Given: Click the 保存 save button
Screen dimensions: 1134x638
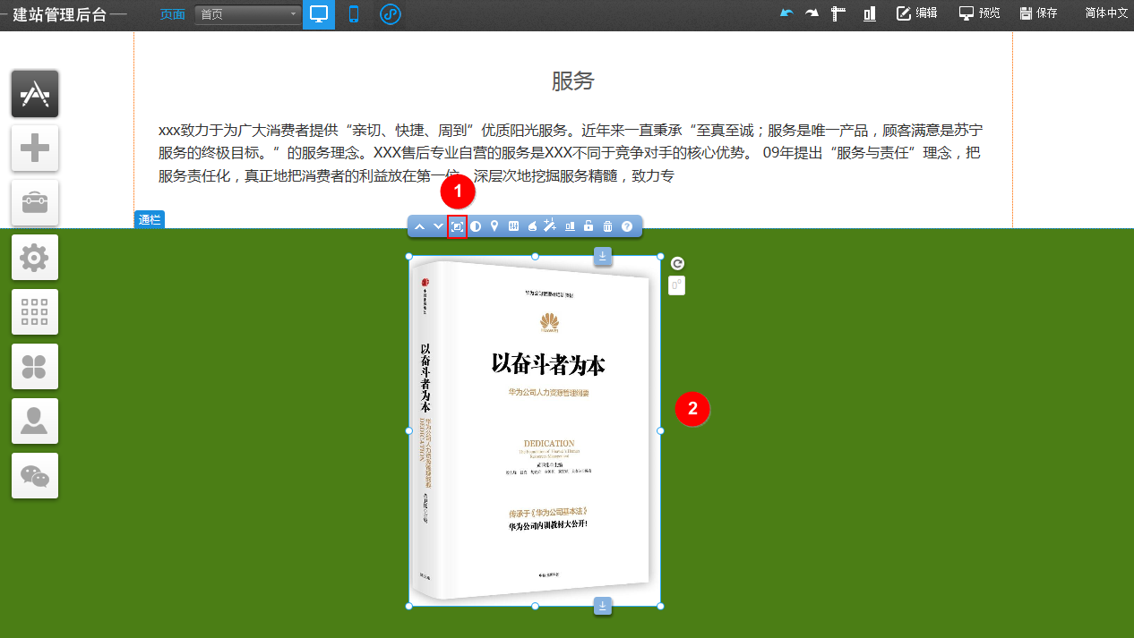Looking at the screenshot, I should pos(1039,13).
